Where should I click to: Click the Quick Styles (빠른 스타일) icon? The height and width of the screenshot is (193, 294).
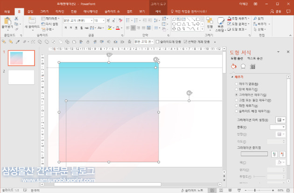[x=221, y=21]
